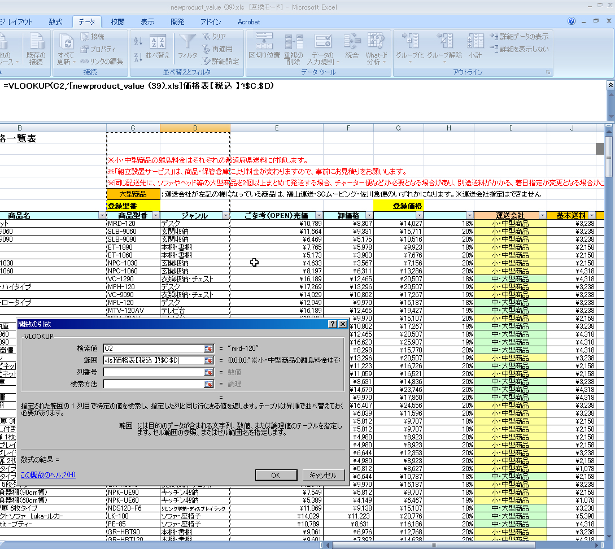Click the Refresh All (すべて更新) icon
Image resolution: width=615 pixels, height=549 pixels.
coord(66,49)
